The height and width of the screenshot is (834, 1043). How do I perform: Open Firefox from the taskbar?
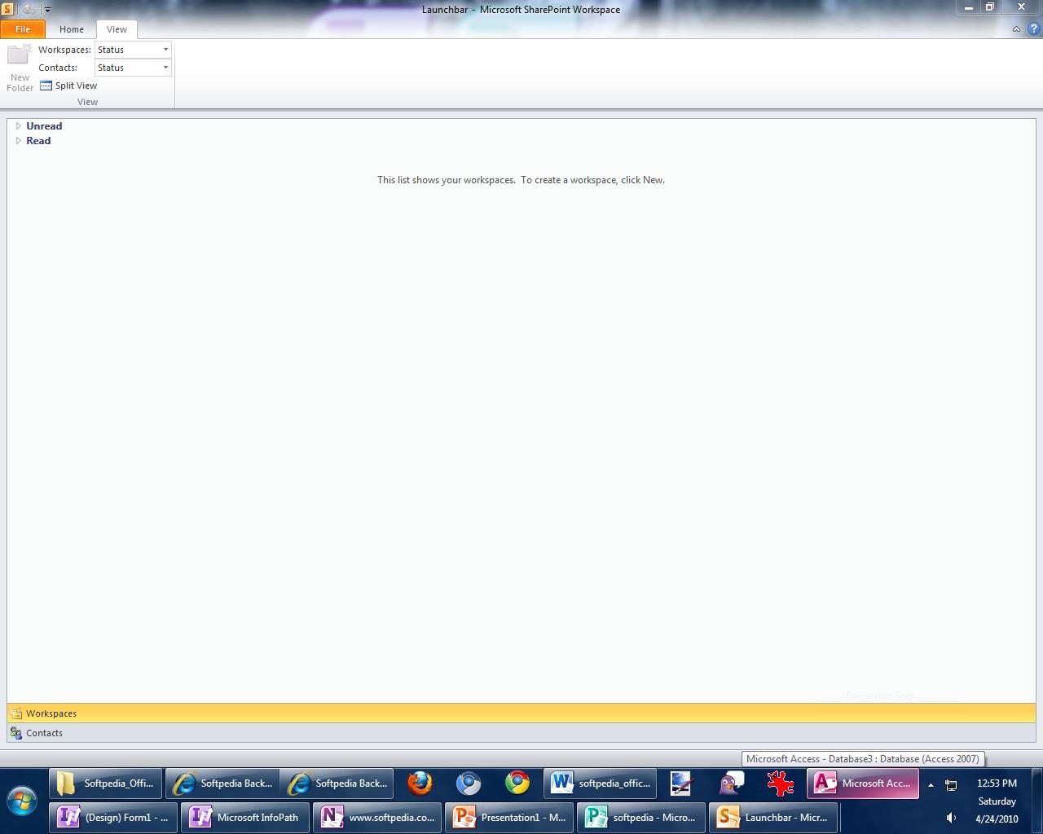pyautogui.click(x=420, y=784)
